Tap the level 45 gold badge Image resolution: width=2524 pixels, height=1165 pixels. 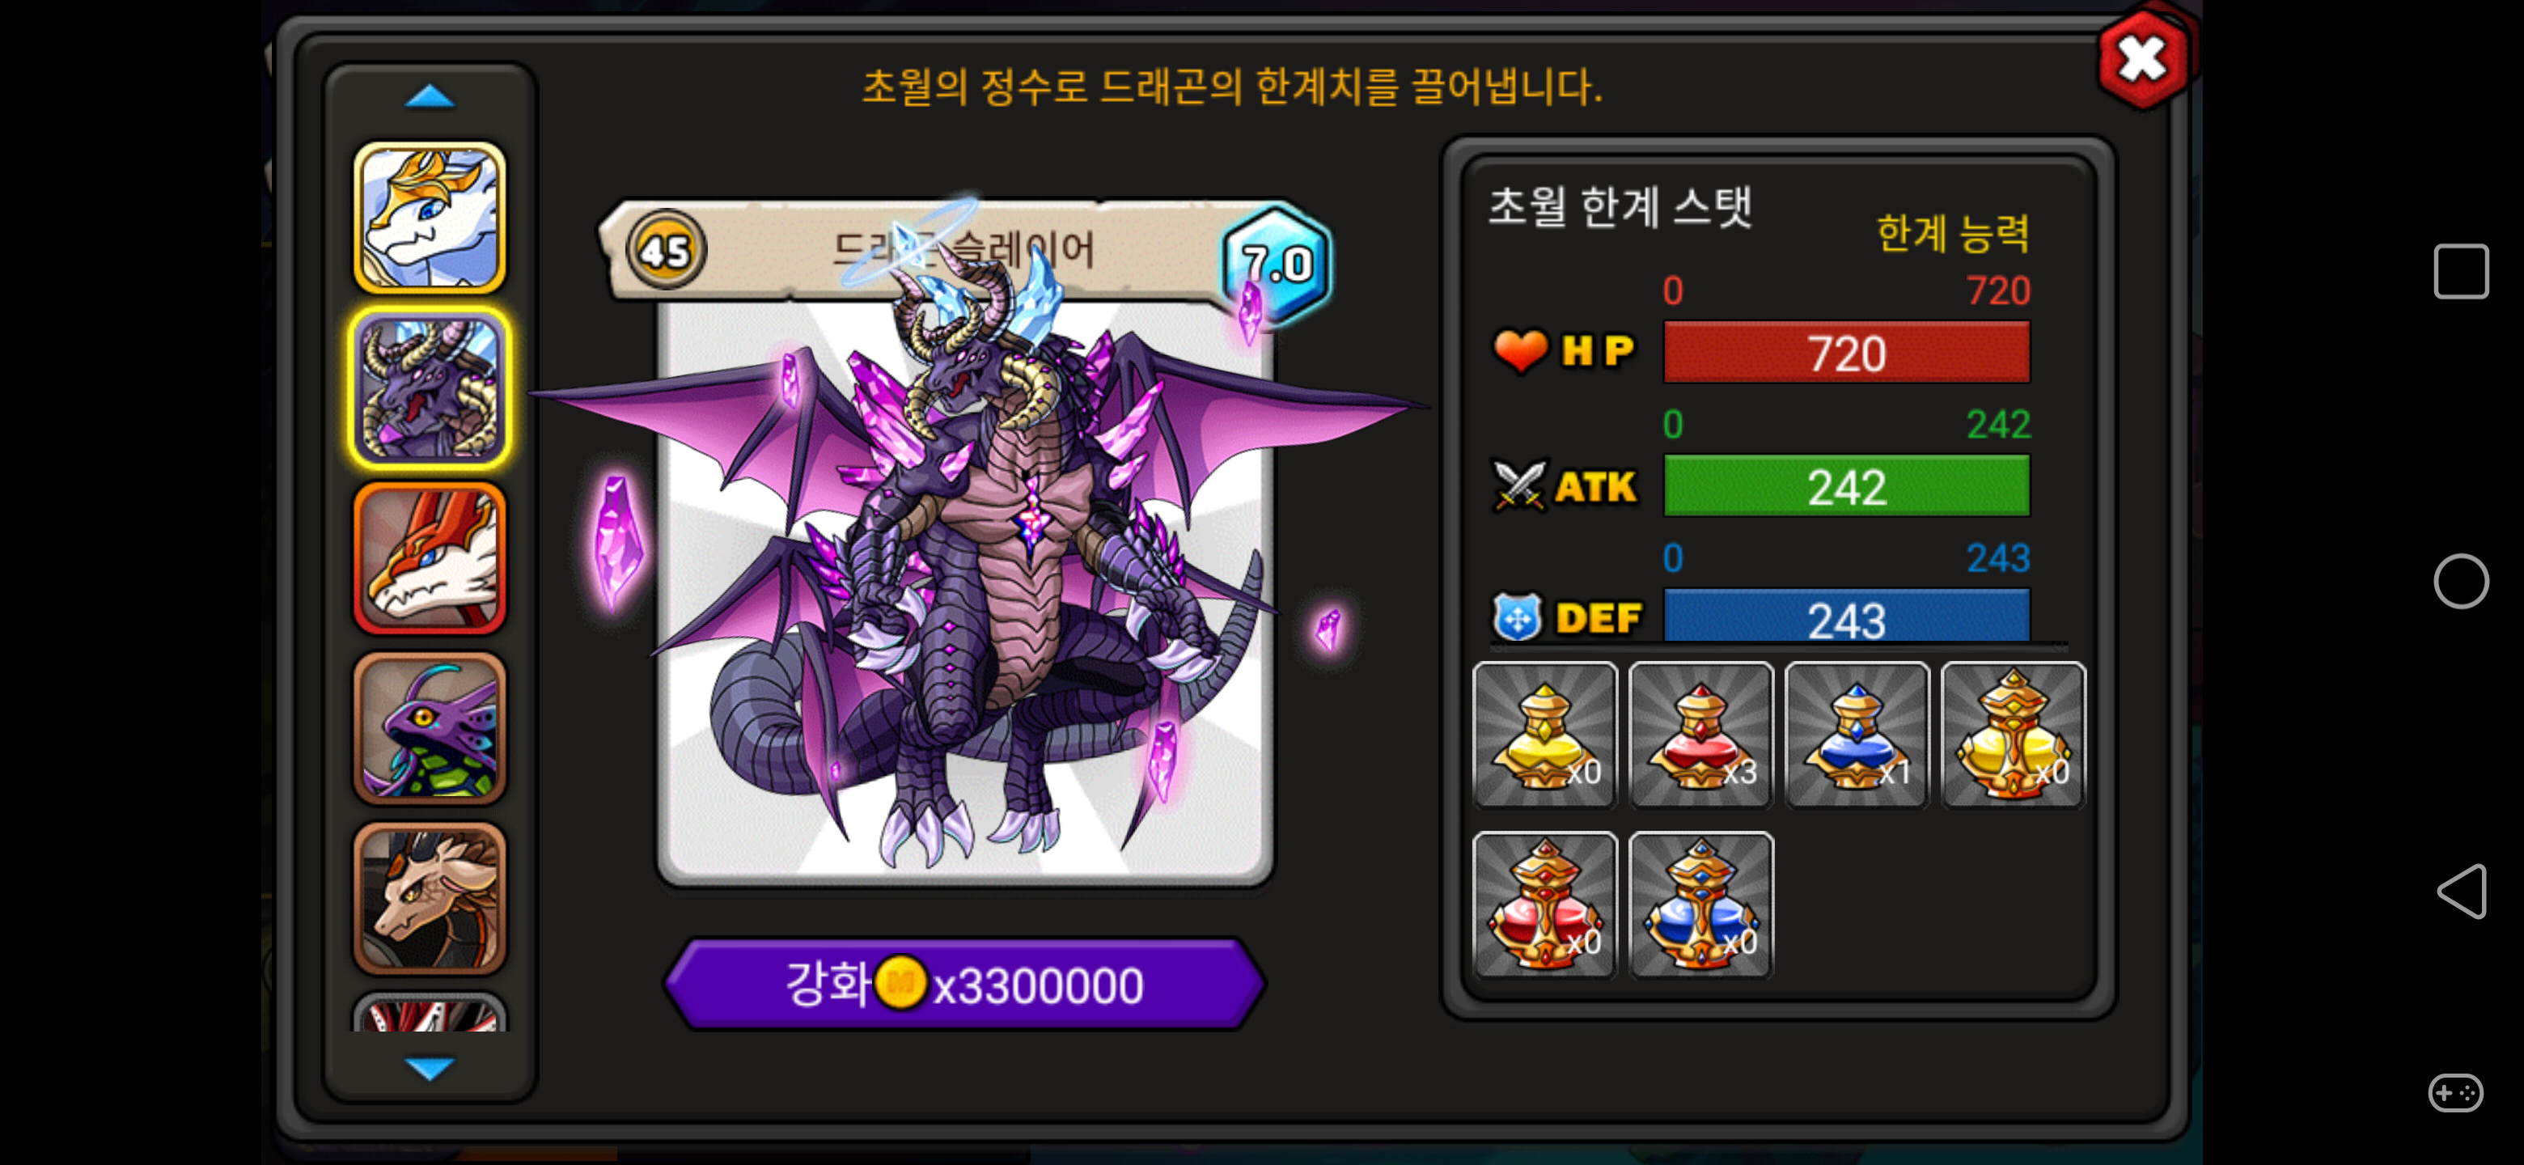point(667,251)
